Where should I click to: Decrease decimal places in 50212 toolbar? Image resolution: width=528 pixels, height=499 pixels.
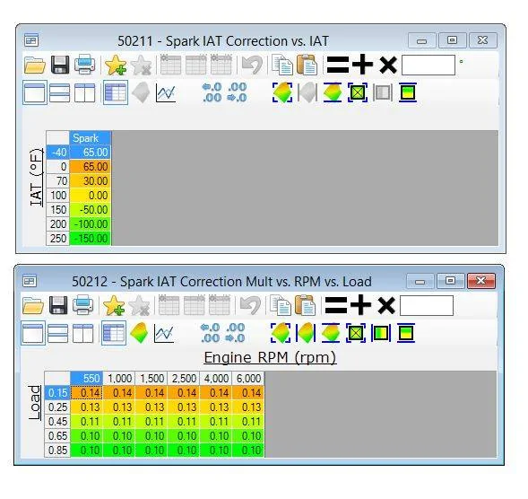tap(236, 333)
